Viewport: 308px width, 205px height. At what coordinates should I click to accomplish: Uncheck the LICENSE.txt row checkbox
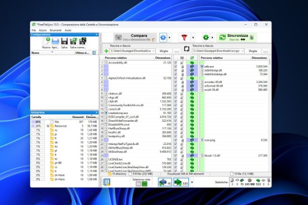(175, 159)
